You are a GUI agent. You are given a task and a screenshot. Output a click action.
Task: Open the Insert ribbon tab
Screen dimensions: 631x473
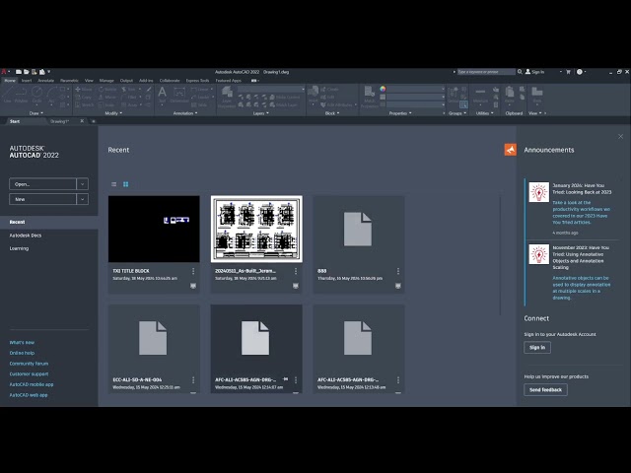point(27,81)
